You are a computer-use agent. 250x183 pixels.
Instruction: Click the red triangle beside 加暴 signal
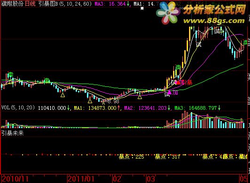pyautogui.click(x=178, y=82)
